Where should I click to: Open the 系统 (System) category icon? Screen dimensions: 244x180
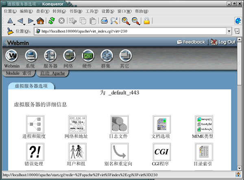click(x=31, y=56)
